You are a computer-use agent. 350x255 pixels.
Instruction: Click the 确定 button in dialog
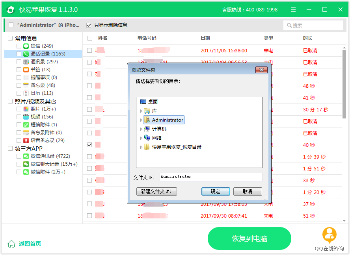(x=216, y=192)
